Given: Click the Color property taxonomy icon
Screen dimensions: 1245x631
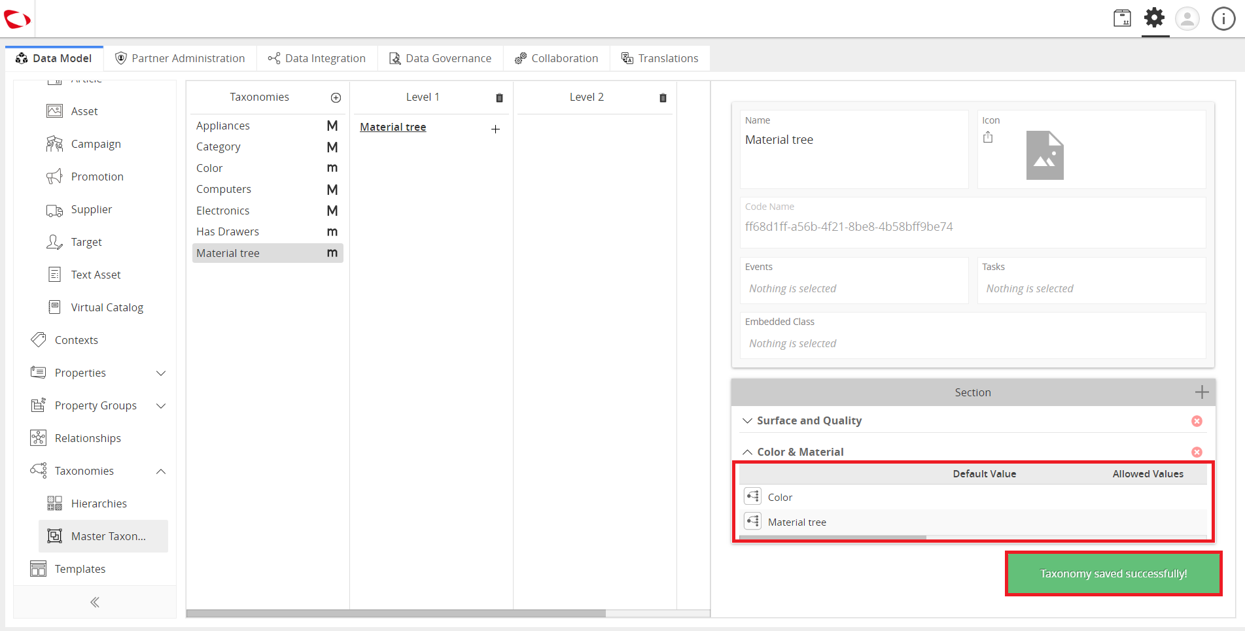Looking at the screenshot, I should pyautogui.click(x=753, y=497).
